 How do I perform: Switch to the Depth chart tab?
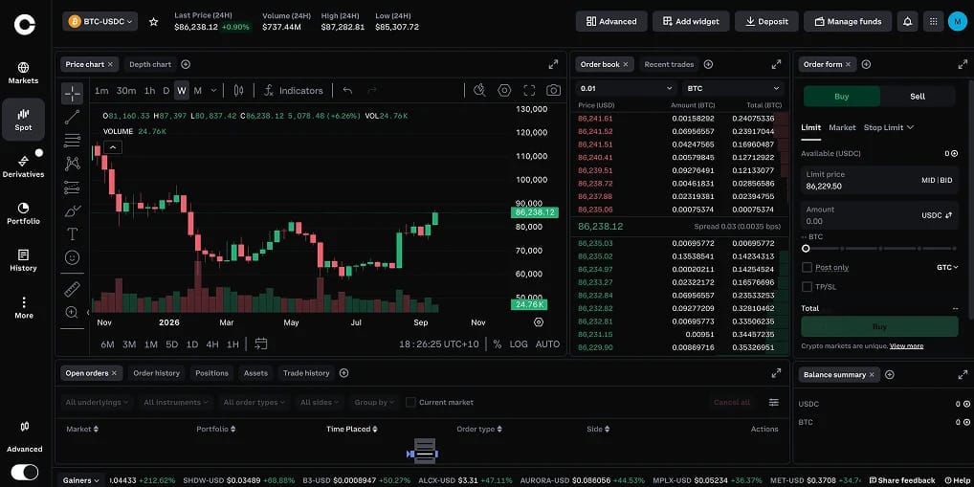149,65
